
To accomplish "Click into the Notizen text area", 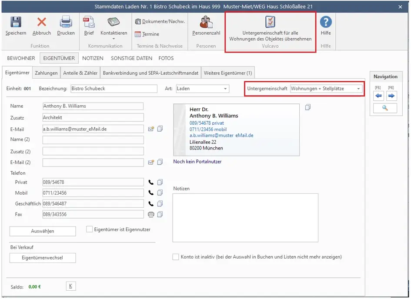I will tap(245, 218).
